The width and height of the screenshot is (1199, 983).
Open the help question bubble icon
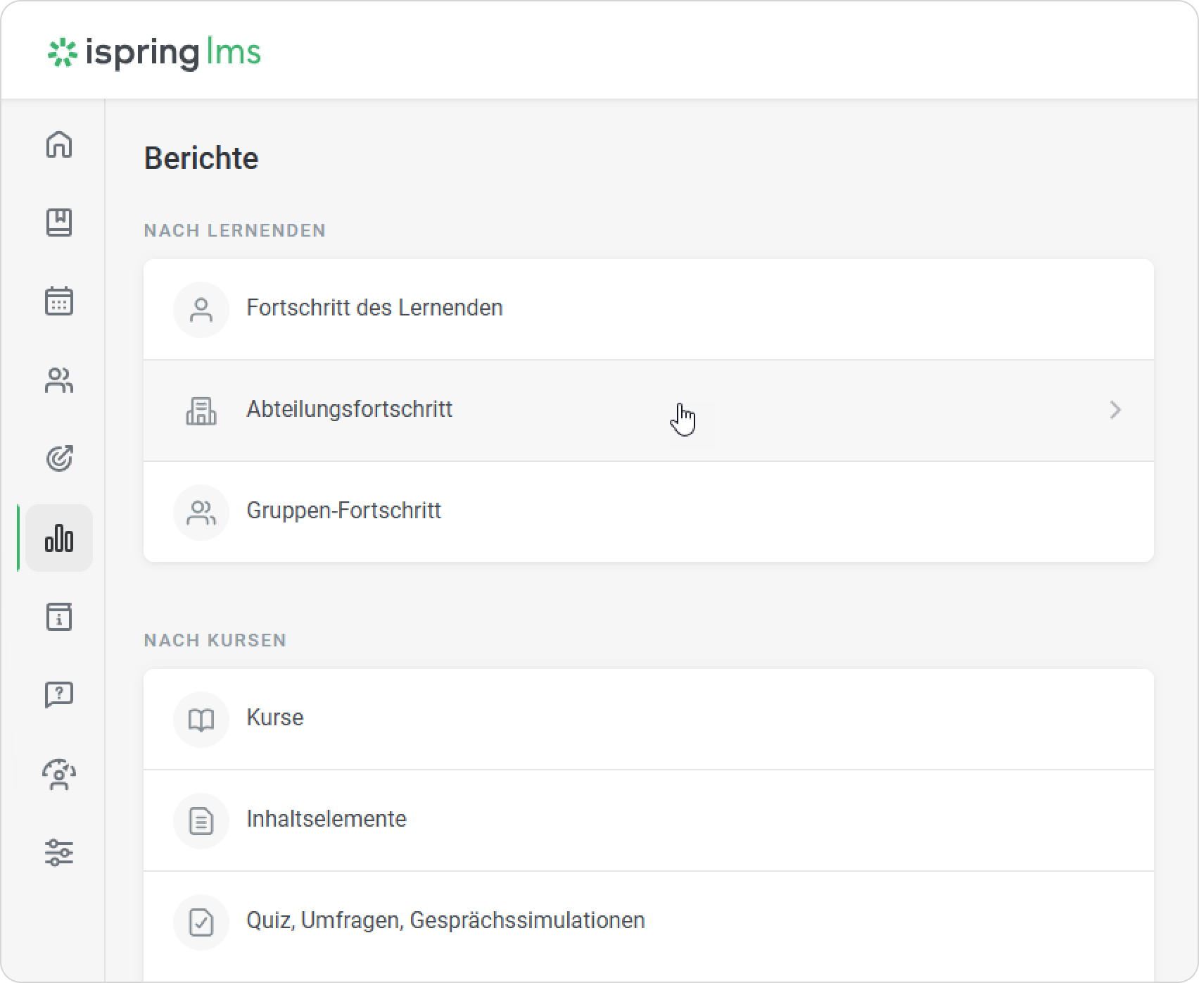click(x=59, y=695)
